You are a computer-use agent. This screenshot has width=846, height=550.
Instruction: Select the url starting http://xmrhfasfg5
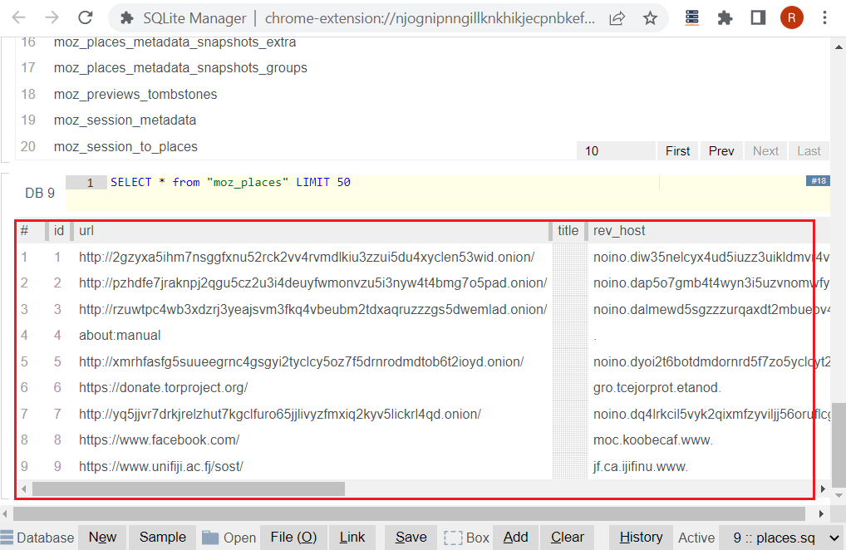click(301, 361)
